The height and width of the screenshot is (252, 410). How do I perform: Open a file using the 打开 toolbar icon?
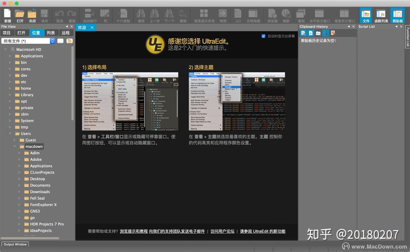coord(19,15)
